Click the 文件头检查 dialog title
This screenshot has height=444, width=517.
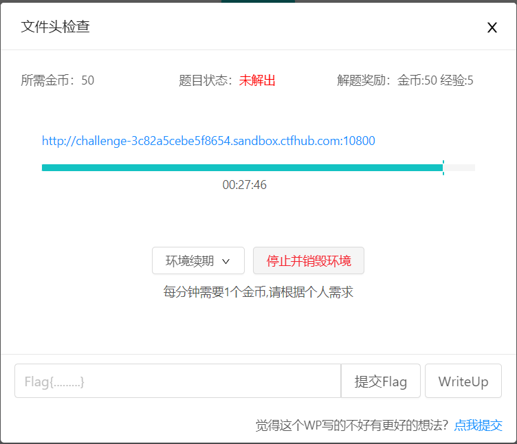(x=55, y=27)
